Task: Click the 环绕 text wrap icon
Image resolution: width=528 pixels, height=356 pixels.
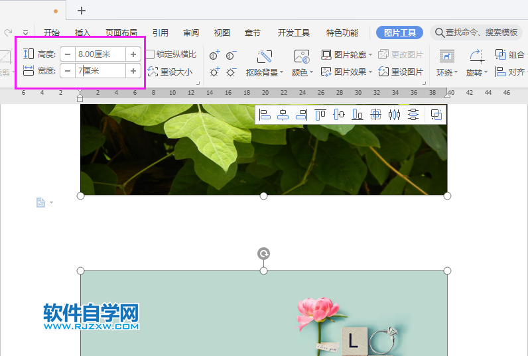Action: click(447, 56)
